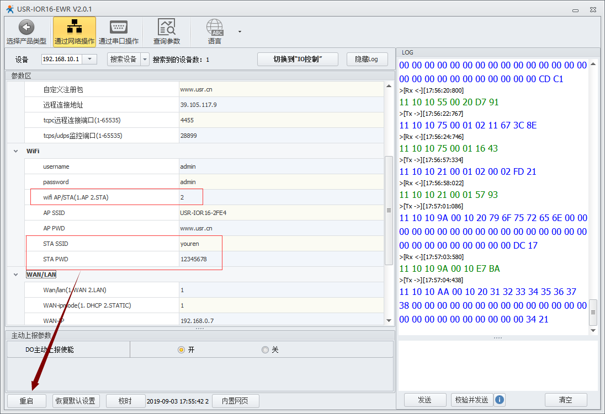
Task: Select the 开 radio button for DO reporting
Action: [x=181, y=350]
